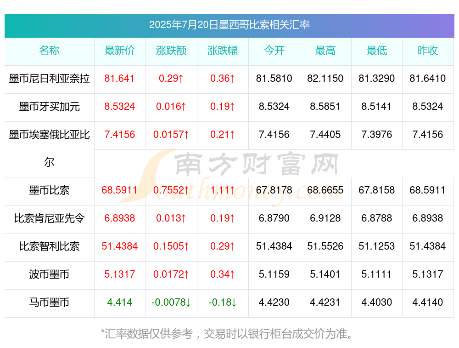459x348 pixels.
Task: Click the title 2025年7月20日墨西哥比索相关汇率
Action: coord(229,25)
